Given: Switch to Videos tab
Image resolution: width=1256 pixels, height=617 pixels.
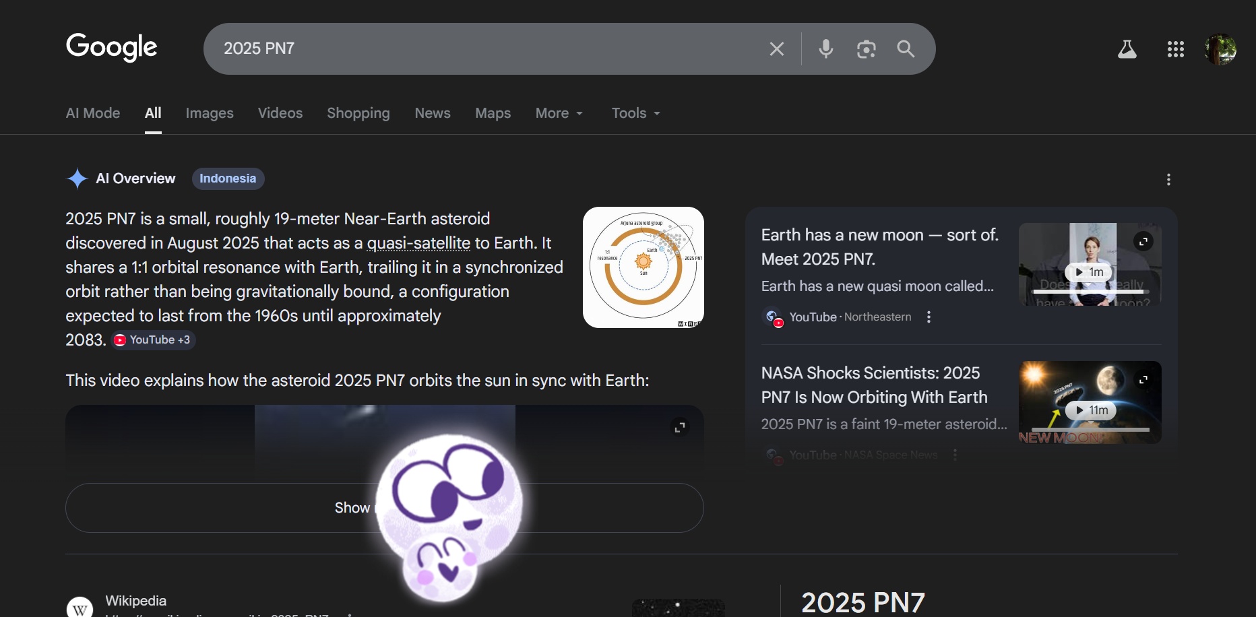Looking at the screenshot, I should point(280,113).
